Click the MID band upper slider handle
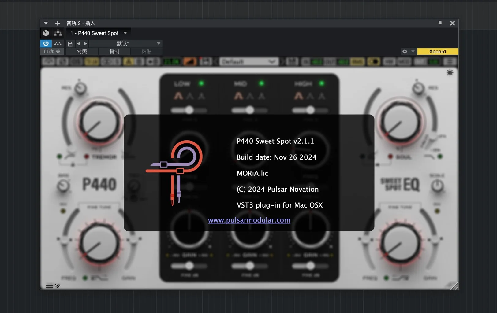 click(250, 110)
